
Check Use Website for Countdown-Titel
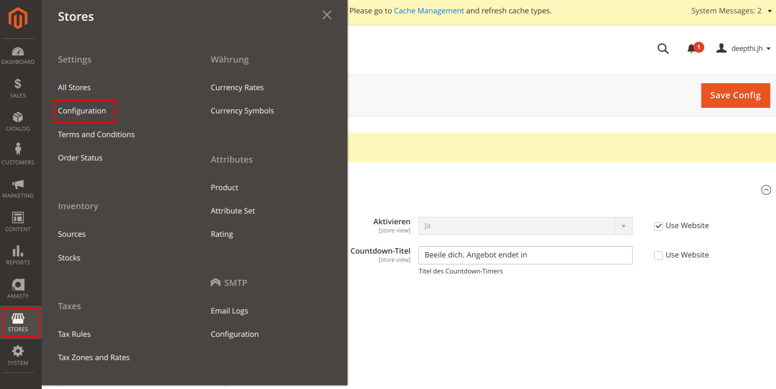point(658,255)
